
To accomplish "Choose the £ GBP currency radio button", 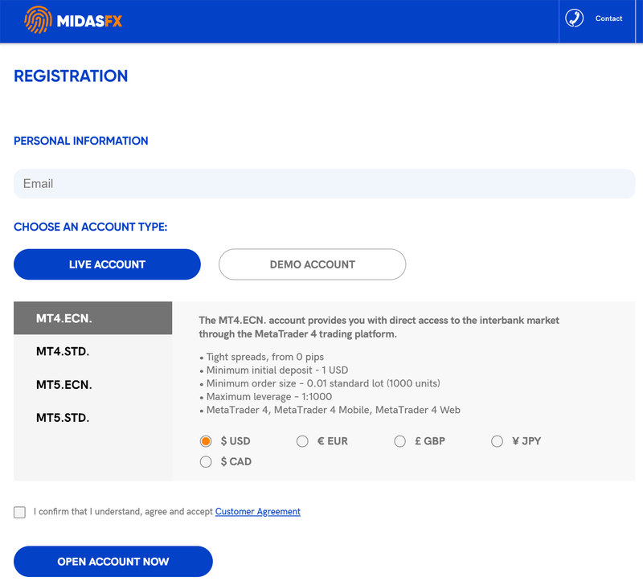I will 399,441.
